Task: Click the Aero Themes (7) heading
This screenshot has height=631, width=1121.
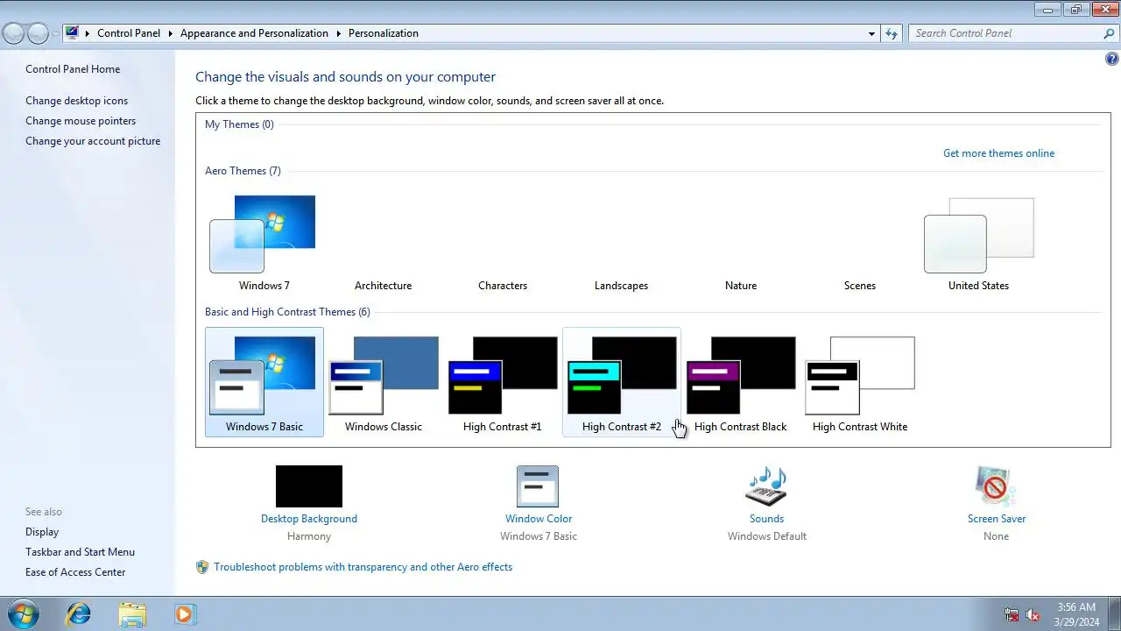Action: (243, 171)
